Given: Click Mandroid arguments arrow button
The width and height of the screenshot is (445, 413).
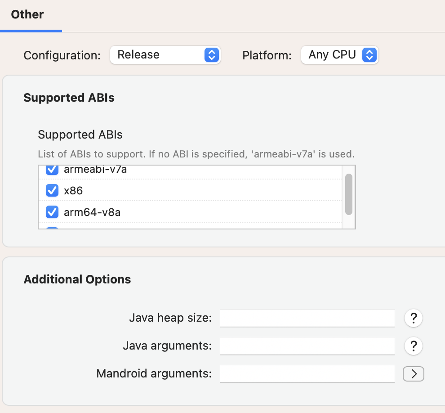Looking at the screenshot, I should pyautogui.click(x=413, y=373).
